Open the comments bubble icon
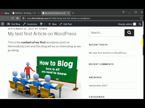145x108 pixels. click(41, 24)
